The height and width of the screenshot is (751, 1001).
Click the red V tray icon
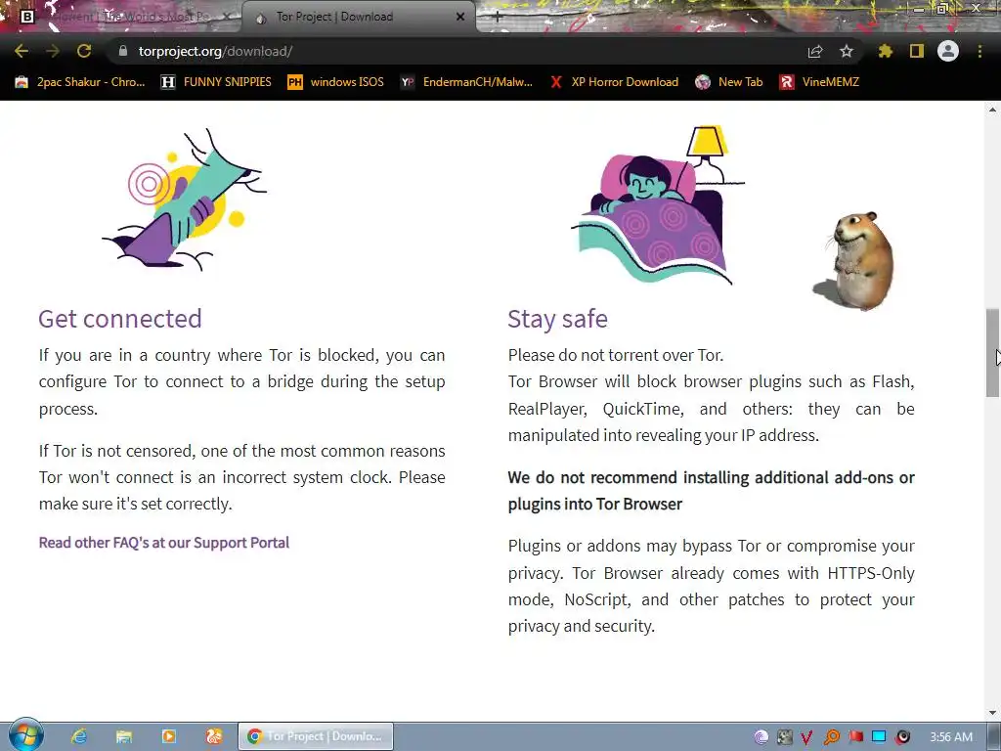[x=806, y=737]
